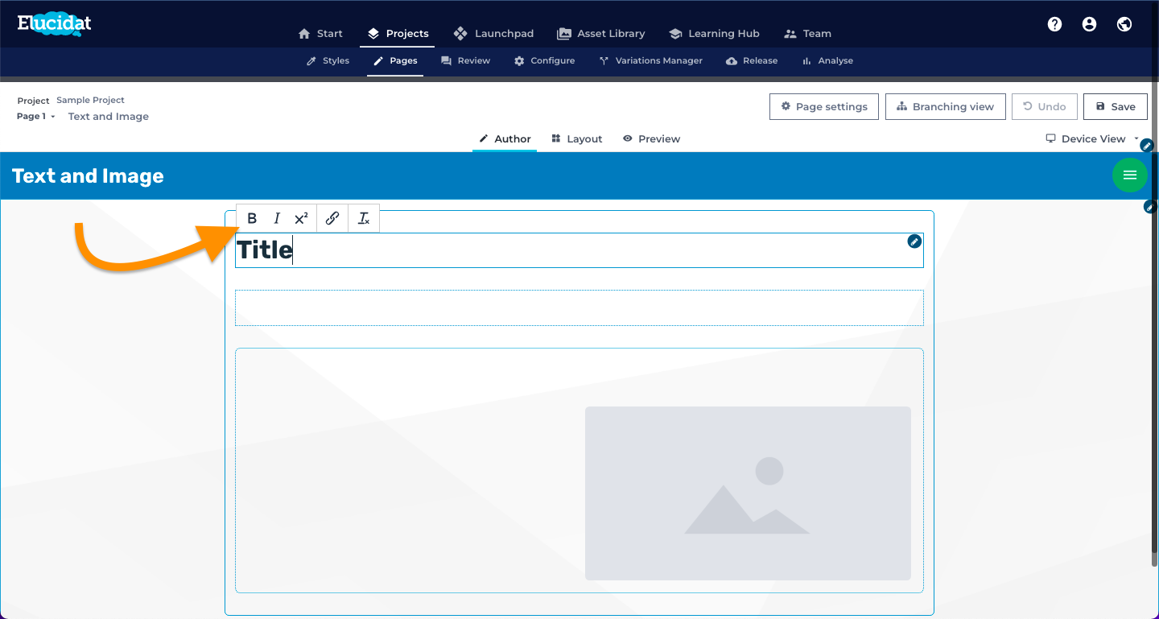1159x619 pixels.
Task: Click the Elucidat logo
Action: pyautogui.click(x=55, y=23)
